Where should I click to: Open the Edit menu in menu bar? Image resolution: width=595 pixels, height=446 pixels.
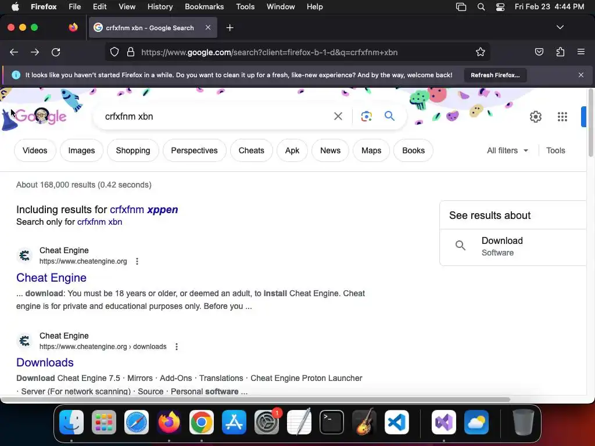99,7
